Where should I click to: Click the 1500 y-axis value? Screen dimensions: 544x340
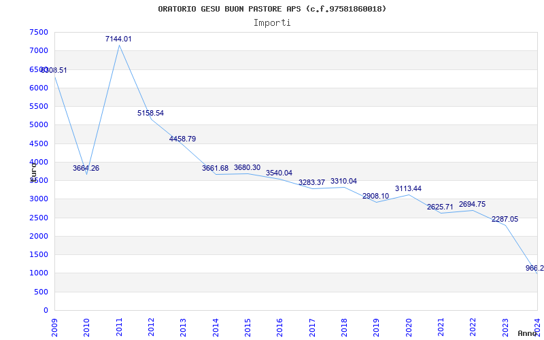click(39, 254)
